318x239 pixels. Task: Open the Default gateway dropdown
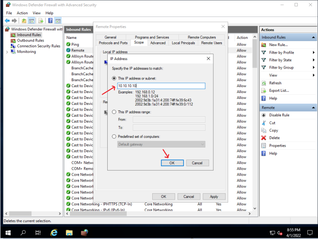[x=161, y=144]
